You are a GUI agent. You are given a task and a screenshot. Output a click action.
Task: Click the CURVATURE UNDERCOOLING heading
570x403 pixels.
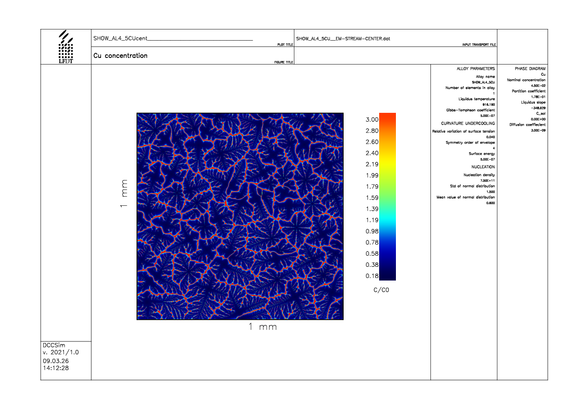[x=467, y=123]
